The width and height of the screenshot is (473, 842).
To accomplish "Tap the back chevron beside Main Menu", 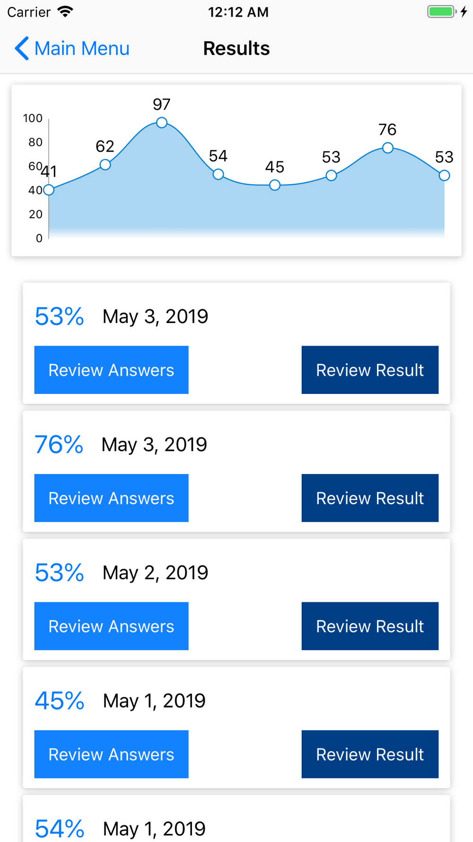I will tap(22, 48).
